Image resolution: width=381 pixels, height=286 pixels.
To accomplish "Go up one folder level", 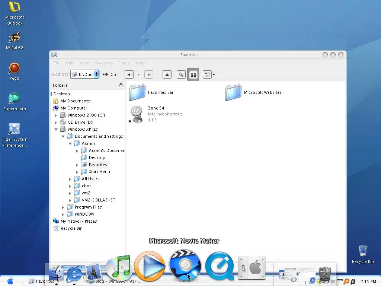I will [167, 74].
